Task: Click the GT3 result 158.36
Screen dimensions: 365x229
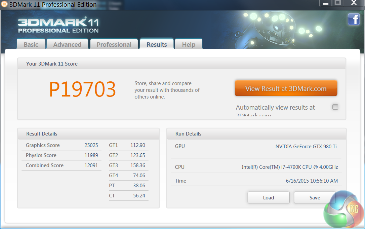Action: (137, 165)
